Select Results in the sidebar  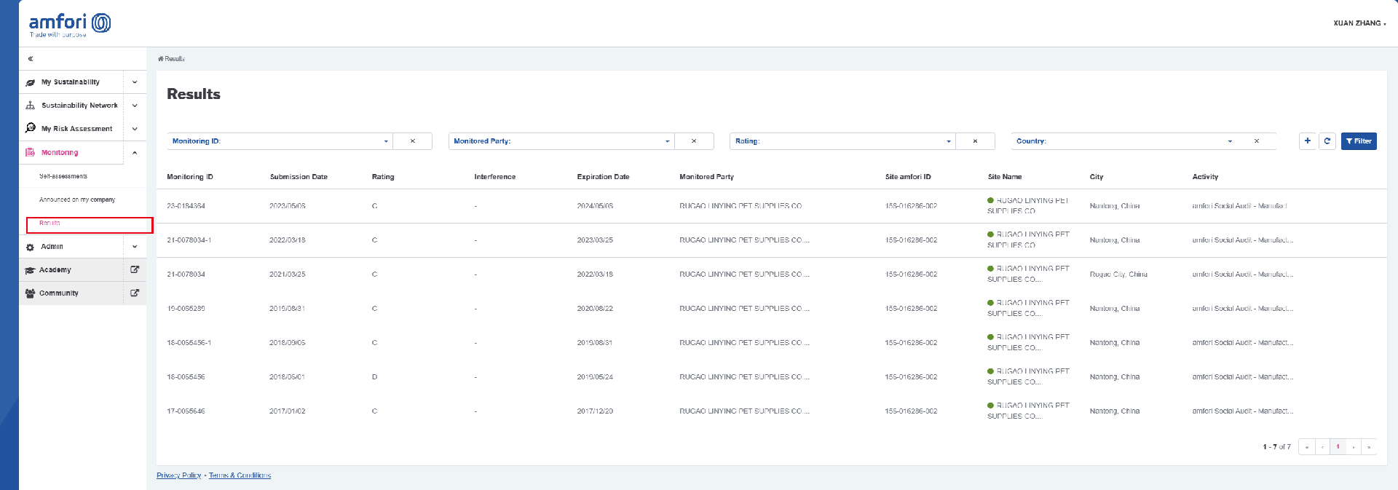50,224
